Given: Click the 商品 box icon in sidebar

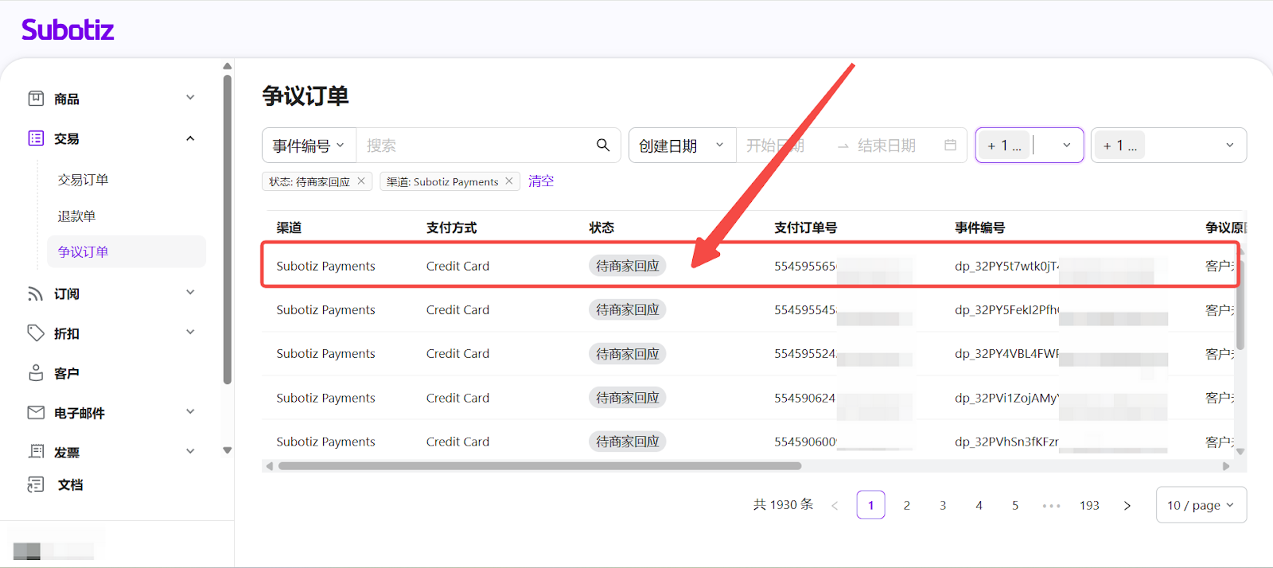Looking at the screenshot, I should click(x=36, y=98).
